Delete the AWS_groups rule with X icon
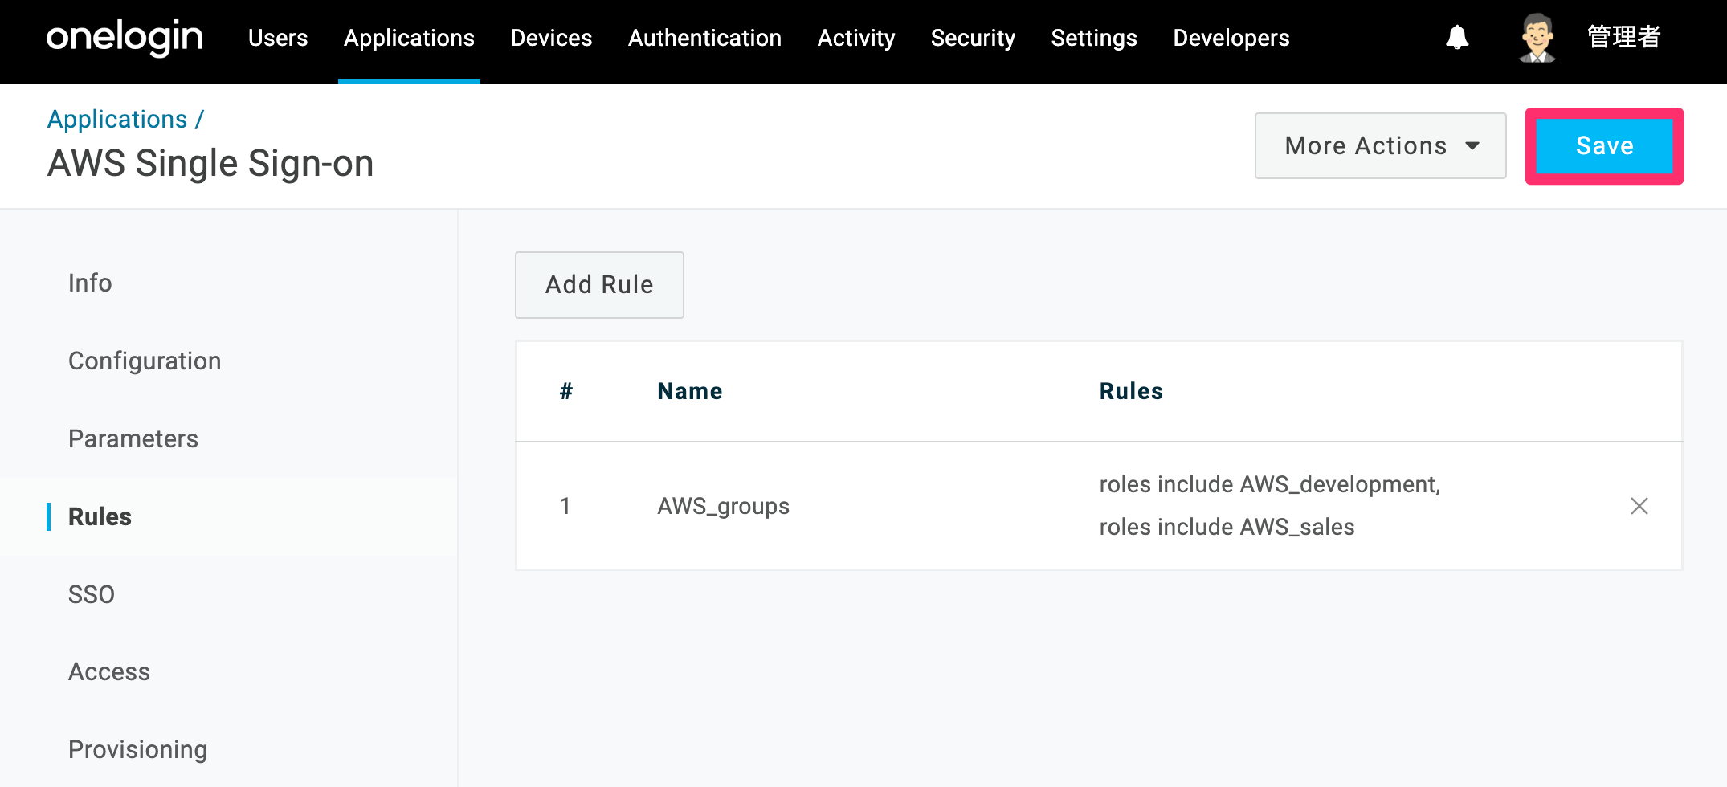The height and width of the screenshot is (787, 1727). (1639, 506)
